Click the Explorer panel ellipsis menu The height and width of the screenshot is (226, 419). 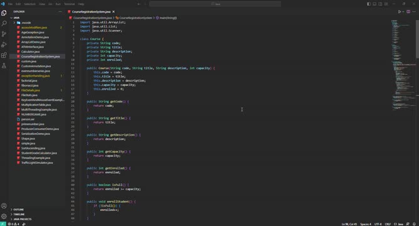tap(60, 12)
